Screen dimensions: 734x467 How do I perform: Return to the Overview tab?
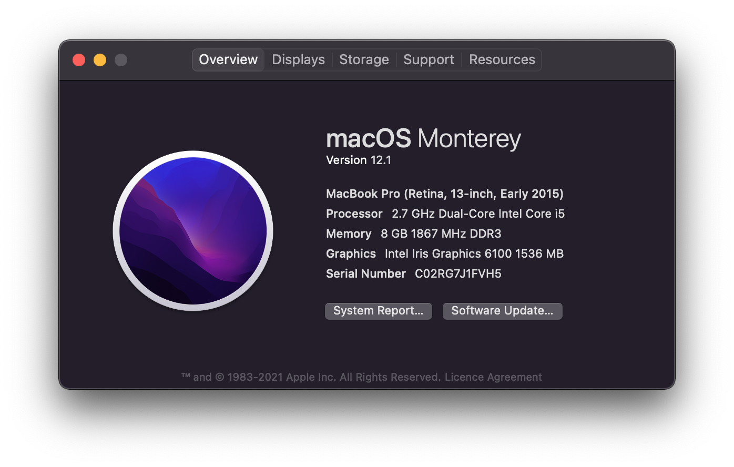pos(228,59)
